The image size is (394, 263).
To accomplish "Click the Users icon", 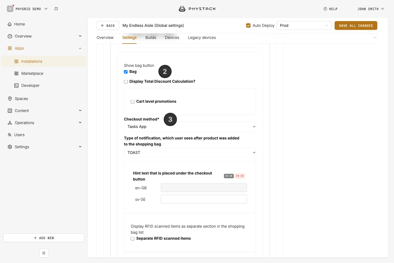I will 10,135.
